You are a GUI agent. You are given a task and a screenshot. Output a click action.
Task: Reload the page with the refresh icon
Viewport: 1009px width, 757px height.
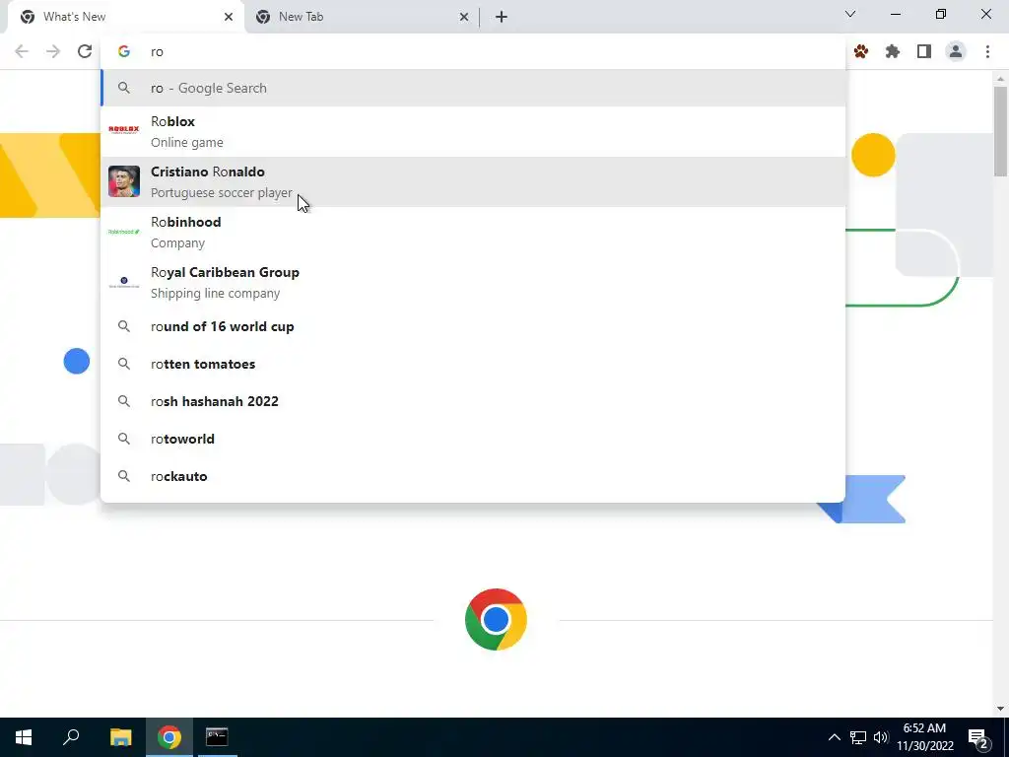(x=85, y=51)
